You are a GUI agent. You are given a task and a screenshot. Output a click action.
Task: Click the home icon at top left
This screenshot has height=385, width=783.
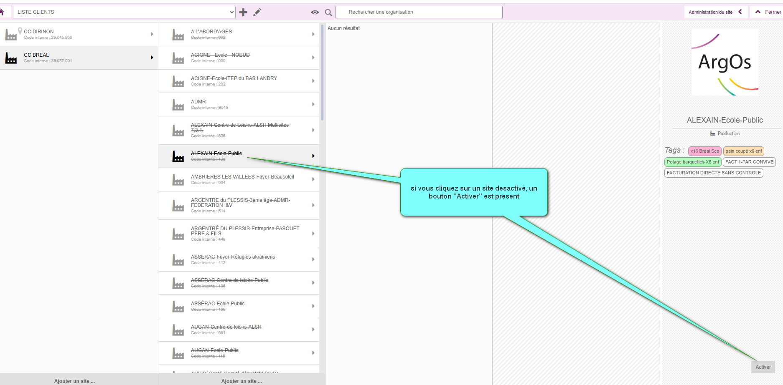pos(2,12)
